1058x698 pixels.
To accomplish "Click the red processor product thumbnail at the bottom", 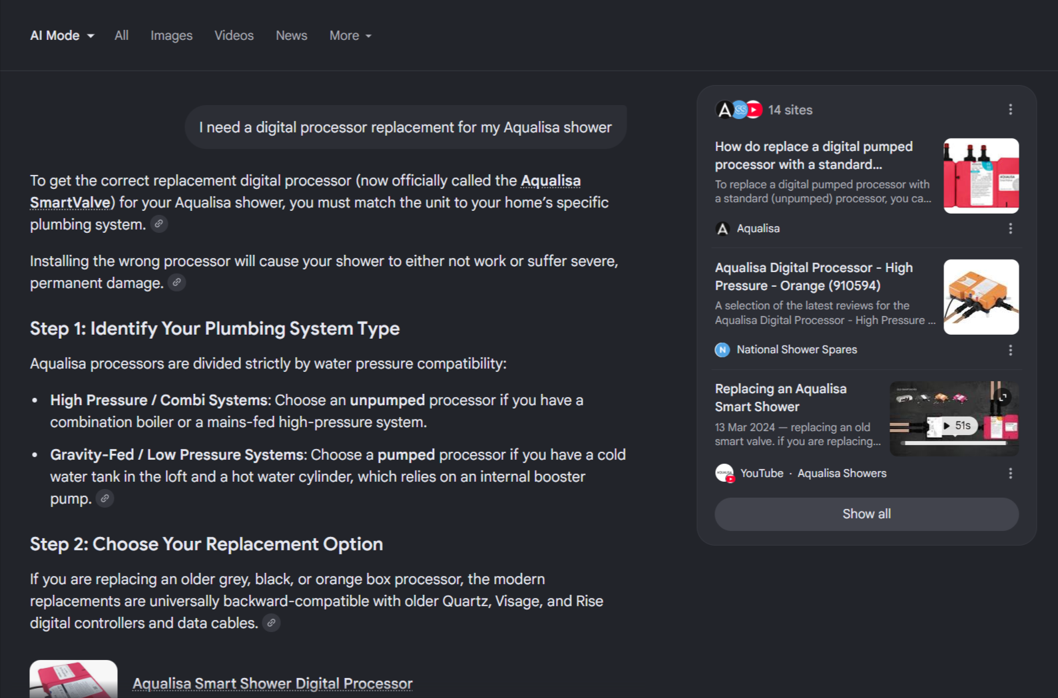I will tap(73, 679).
